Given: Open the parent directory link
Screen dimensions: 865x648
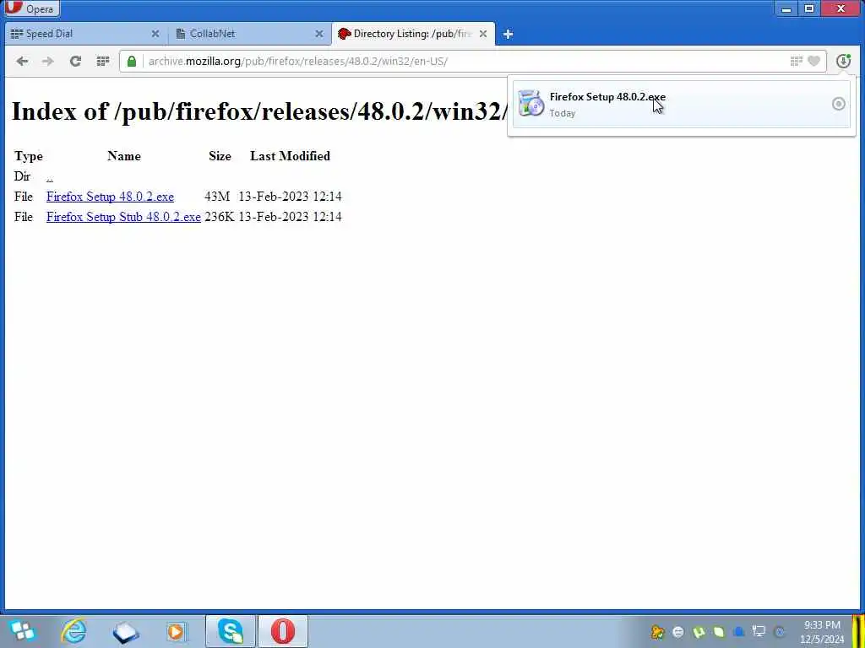Looking at the screenshot, I should point(50,177).
